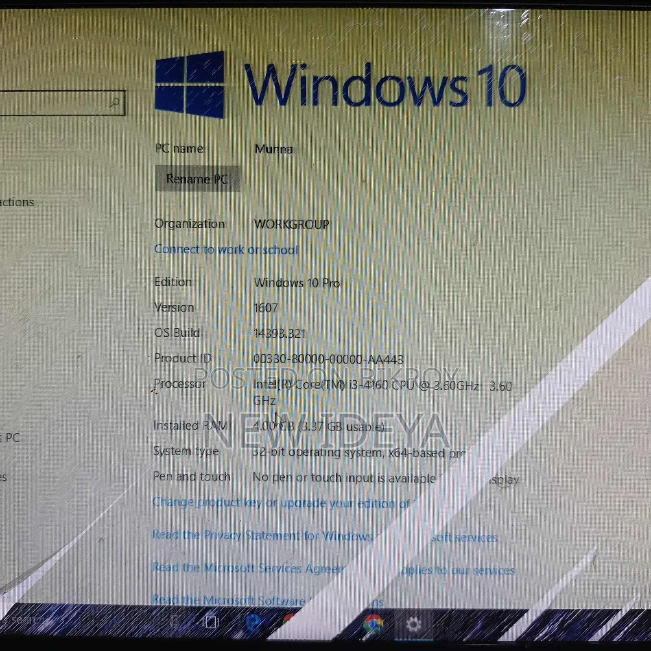
Task: Click the magnifier icon in the settings search box
Action: (115, 102)
